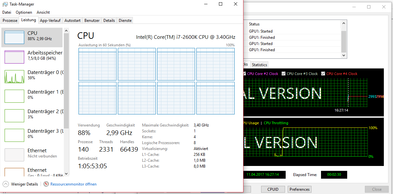Viewport: 393px width, 194px height.
Task: Select the Arbeitsspeicher thumbnail graph
Action: click(14, 57)
